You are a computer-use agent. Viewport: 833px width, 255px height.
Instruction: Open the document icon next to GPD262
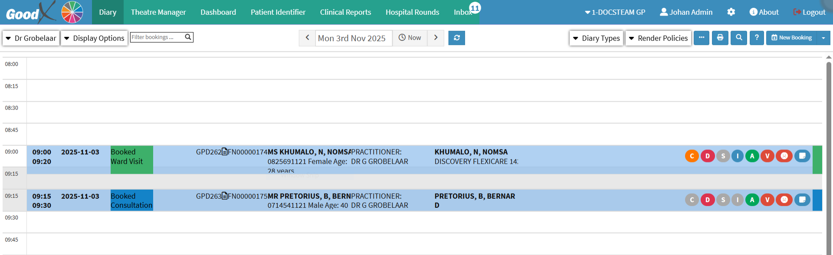[225, 152]
